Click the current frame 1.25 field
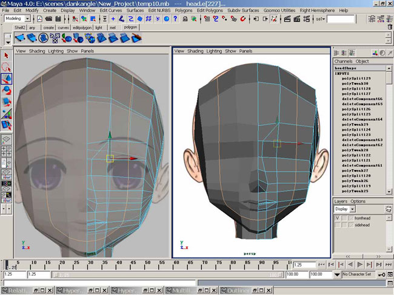This screenshot has height=295, width=394. [304, 265]
